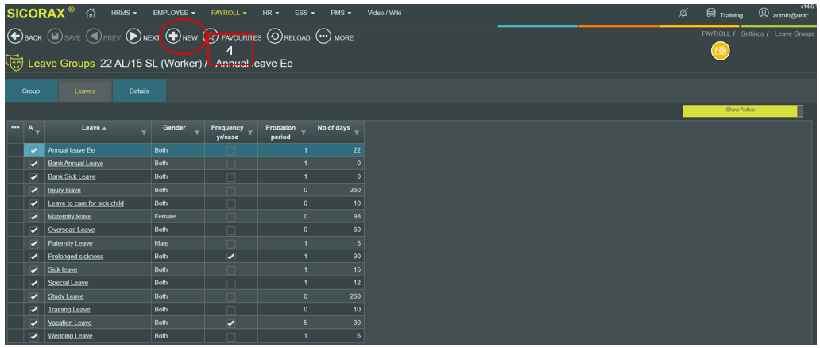Open the Bank Annual Leave link
Screen dimensions: 820x348
(75, 163)
